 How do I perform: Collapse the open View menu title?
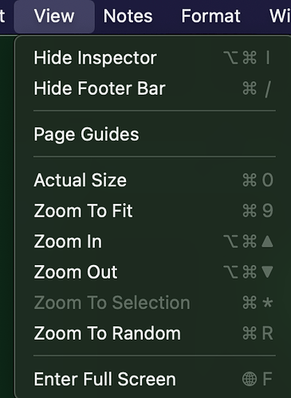(54, 16)
